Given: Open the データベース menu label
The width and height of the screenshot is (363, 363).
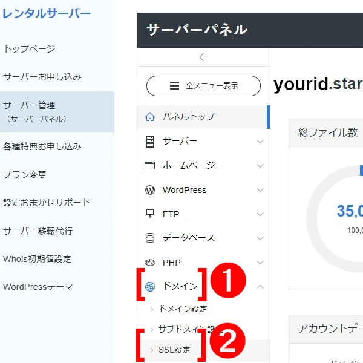Looking at the screenshot, I should pos(189,238).
